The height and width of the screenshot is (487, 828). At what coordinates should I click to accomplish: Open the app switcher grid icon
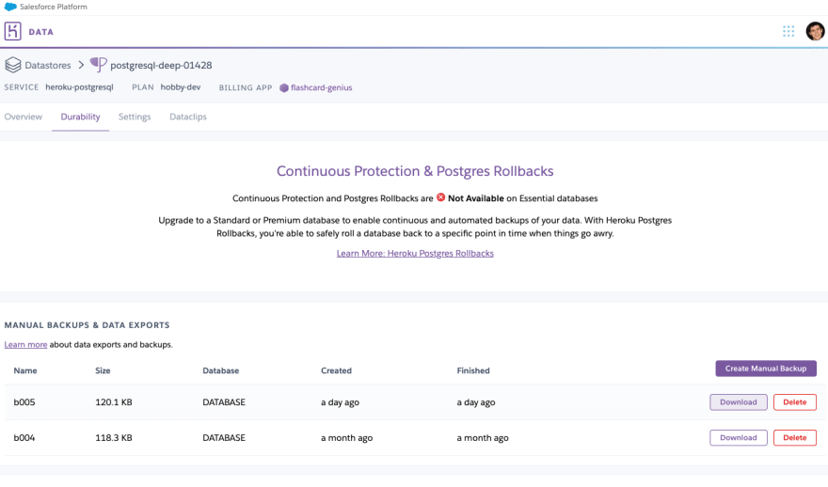tap(788, 31)
